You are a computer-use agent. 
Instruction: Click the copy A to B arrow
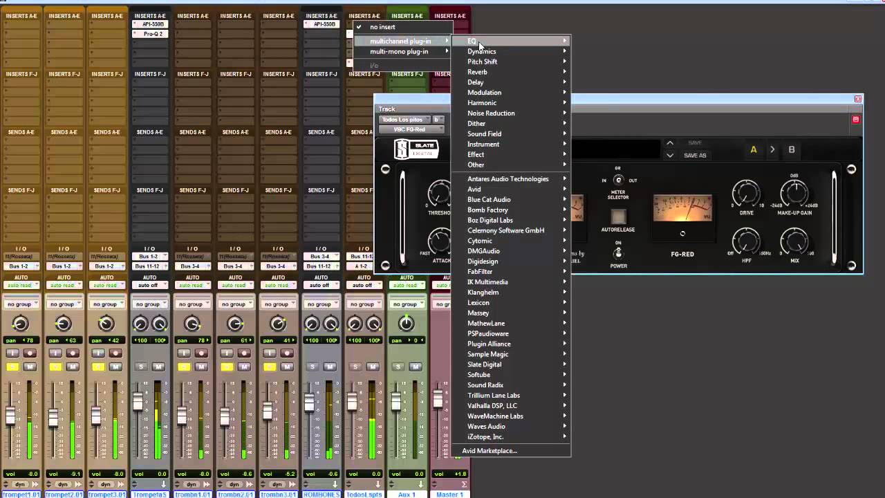(x=772, y=149)
